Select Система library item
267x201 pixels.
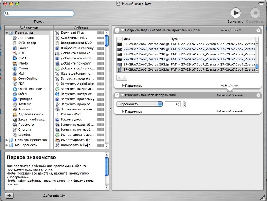[25, 130]
